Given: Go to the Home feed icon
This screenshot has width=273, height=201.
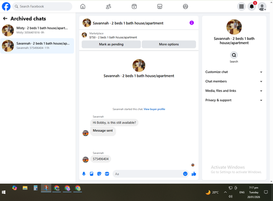Looking at the screenshot, I should (82, 7).
